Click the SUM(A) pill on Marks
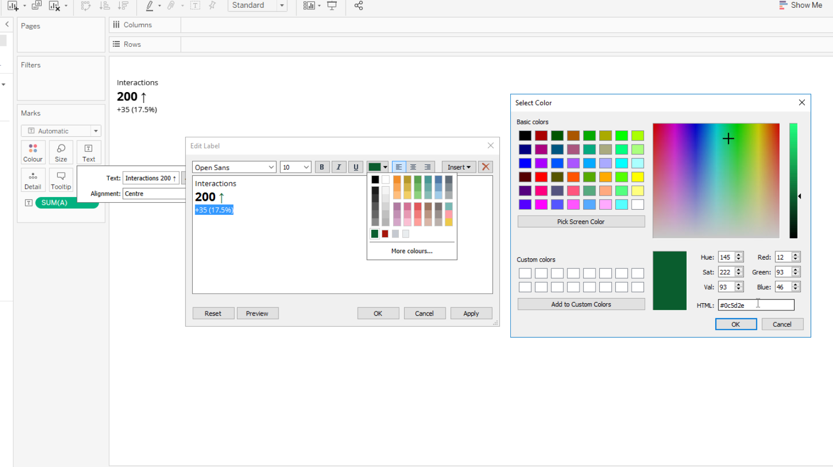This screenshot has width=833, height=467. (x=67, y=203)
